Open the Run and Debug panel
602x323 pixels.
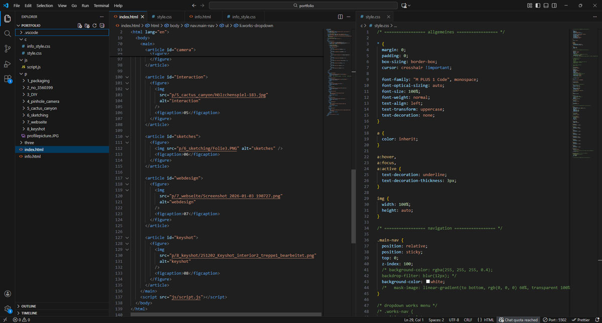(7, 64)
